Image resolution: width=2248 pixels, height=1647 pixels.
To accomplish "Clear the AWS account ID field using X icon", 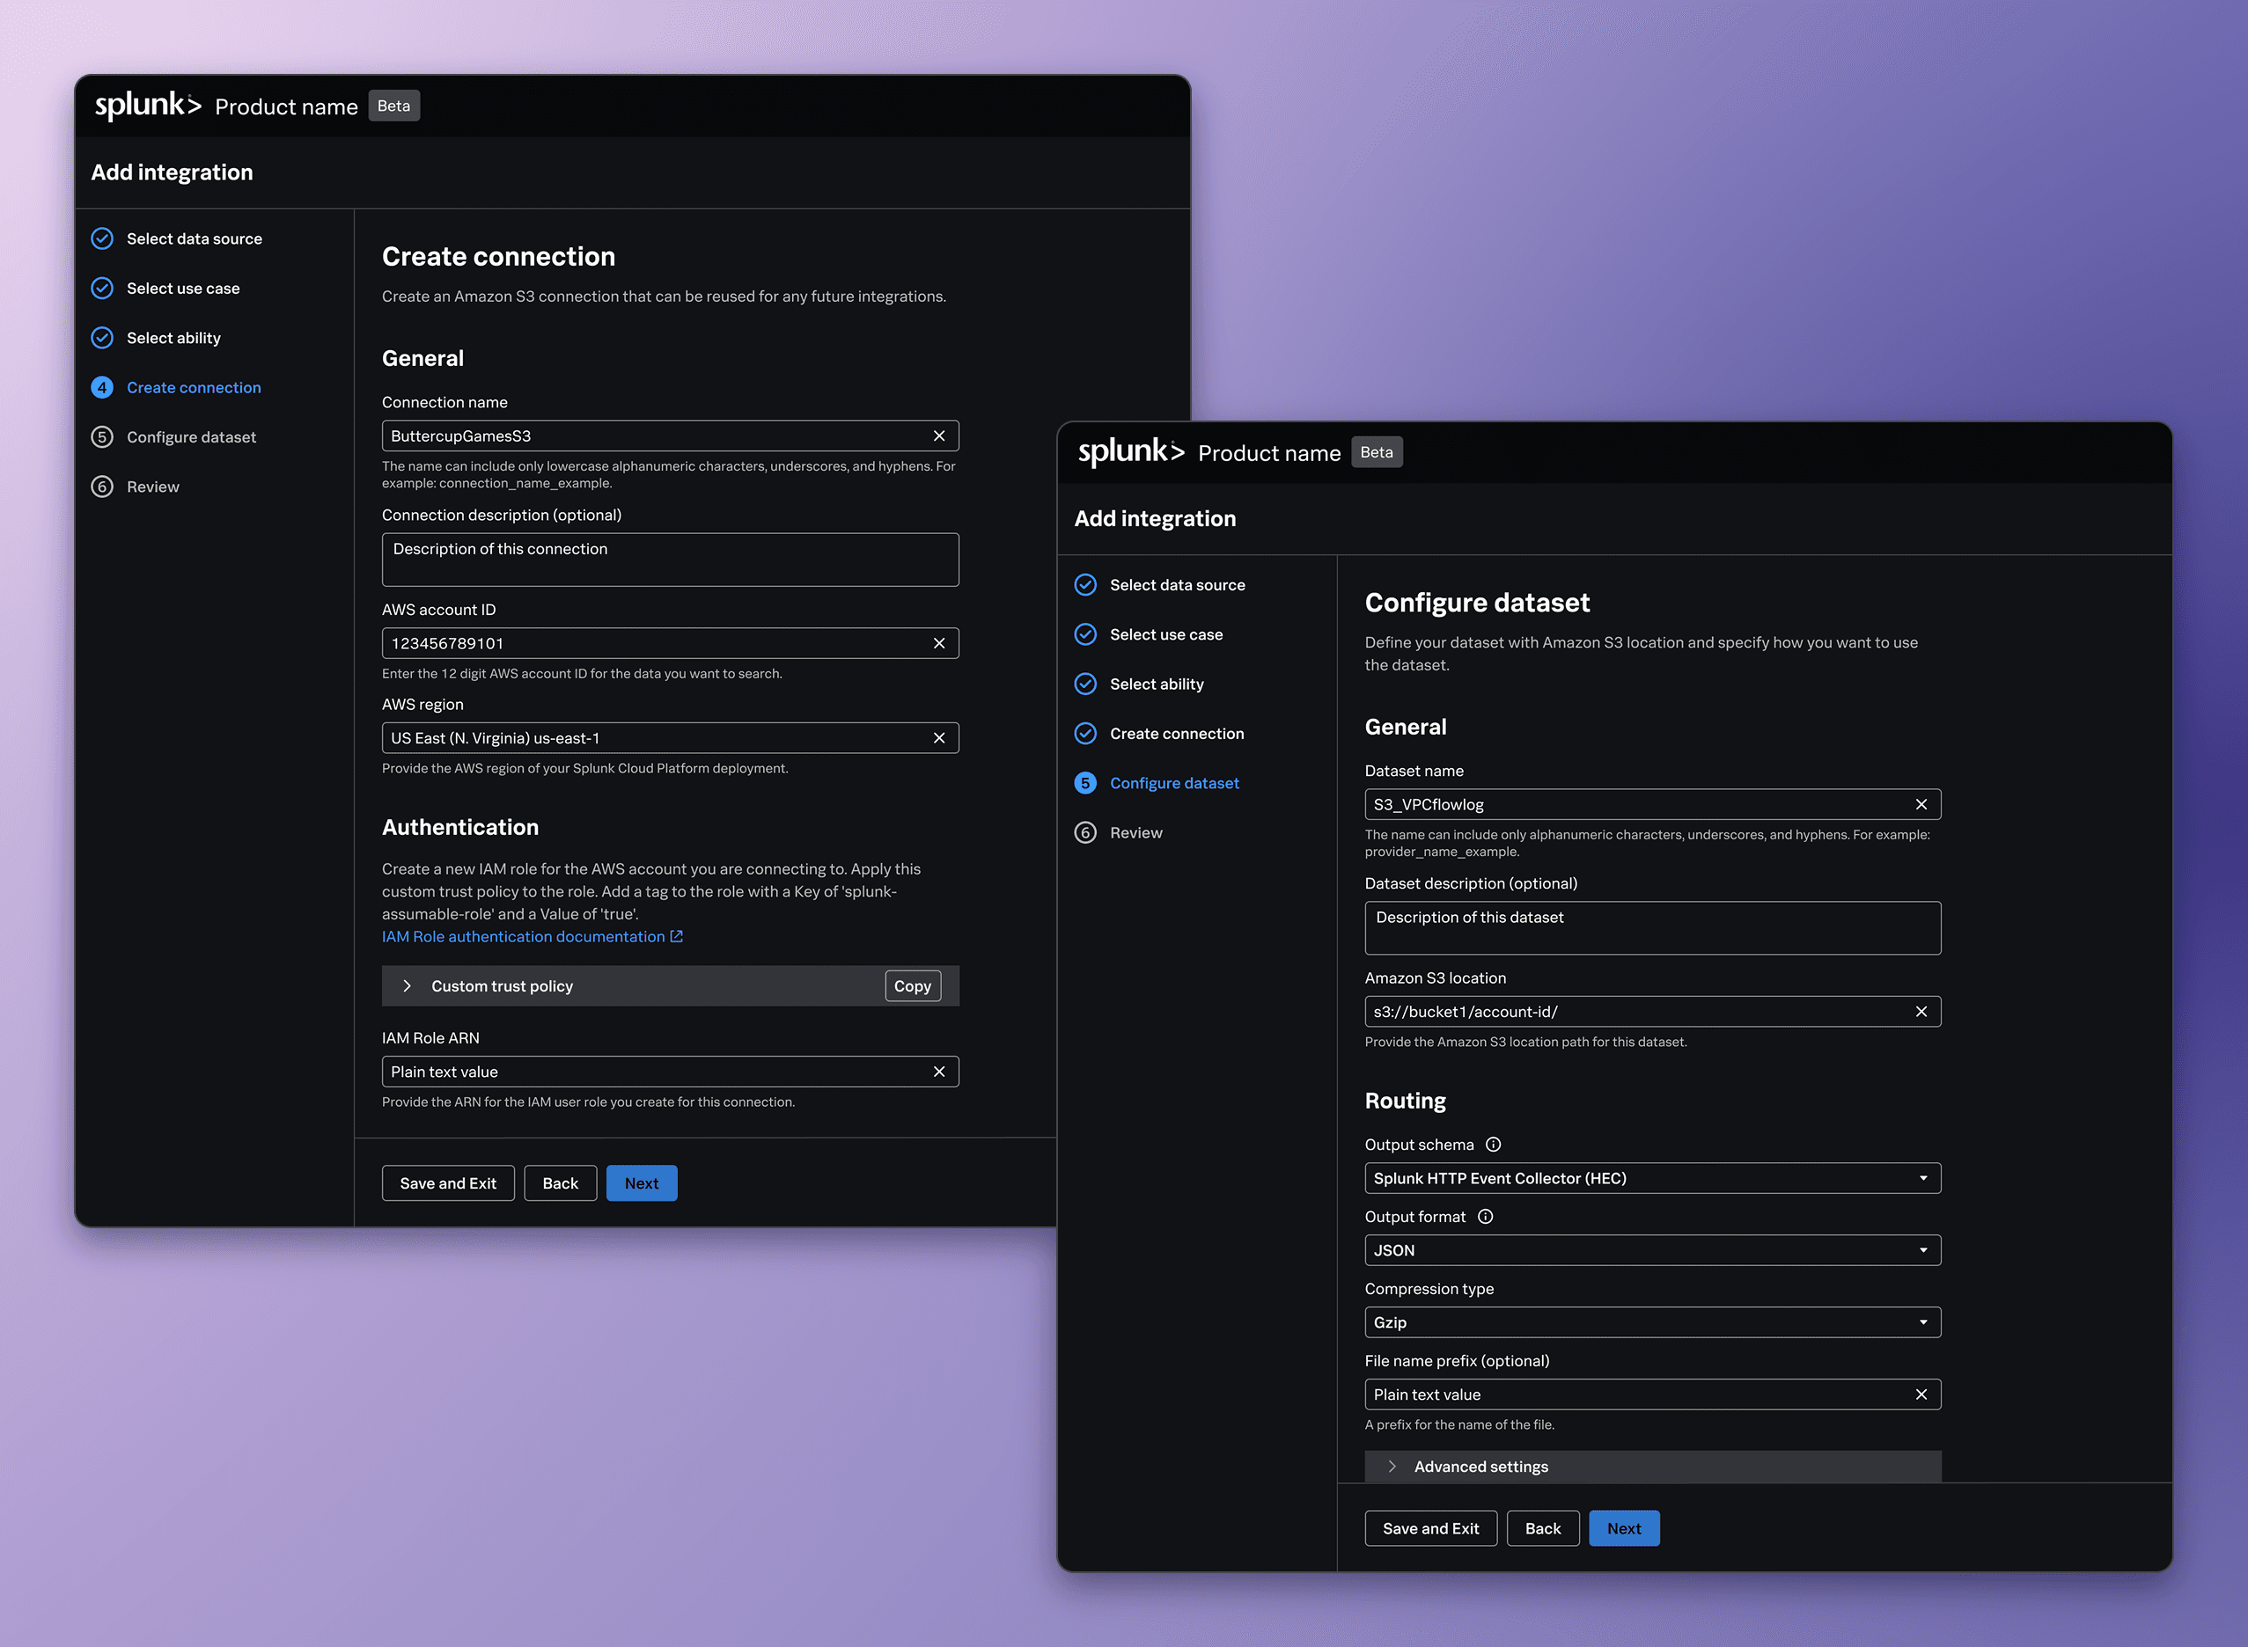I will click(938, 643).
